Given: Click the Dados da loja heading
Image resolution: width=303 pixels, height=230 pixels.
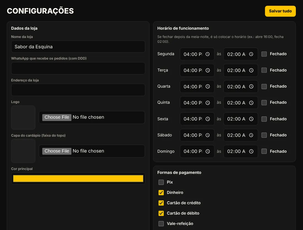Looking at the screenshot, I should coord(24,28).
